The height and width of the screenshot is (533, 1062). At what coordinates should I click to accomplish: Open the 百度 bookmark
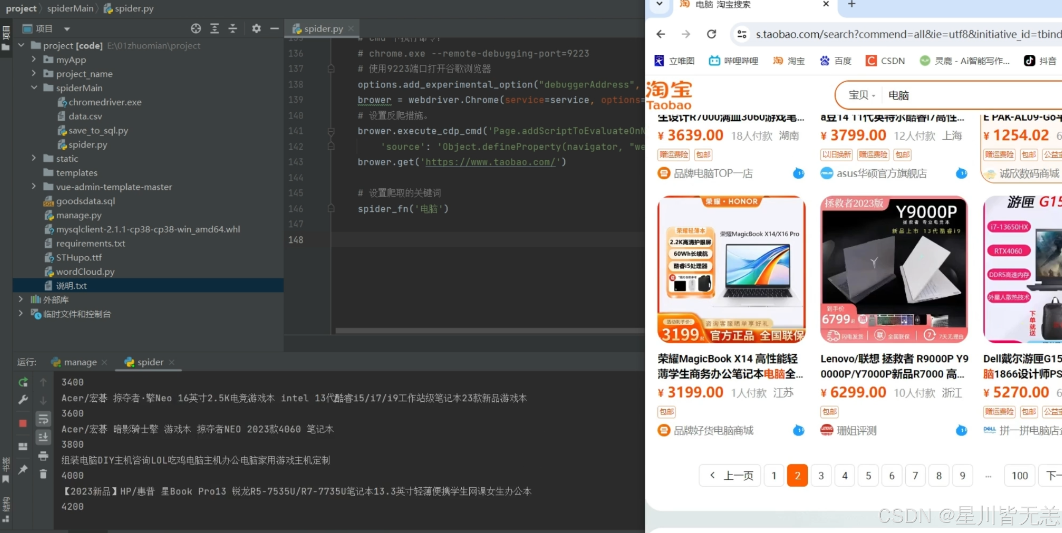click(836, 61)
